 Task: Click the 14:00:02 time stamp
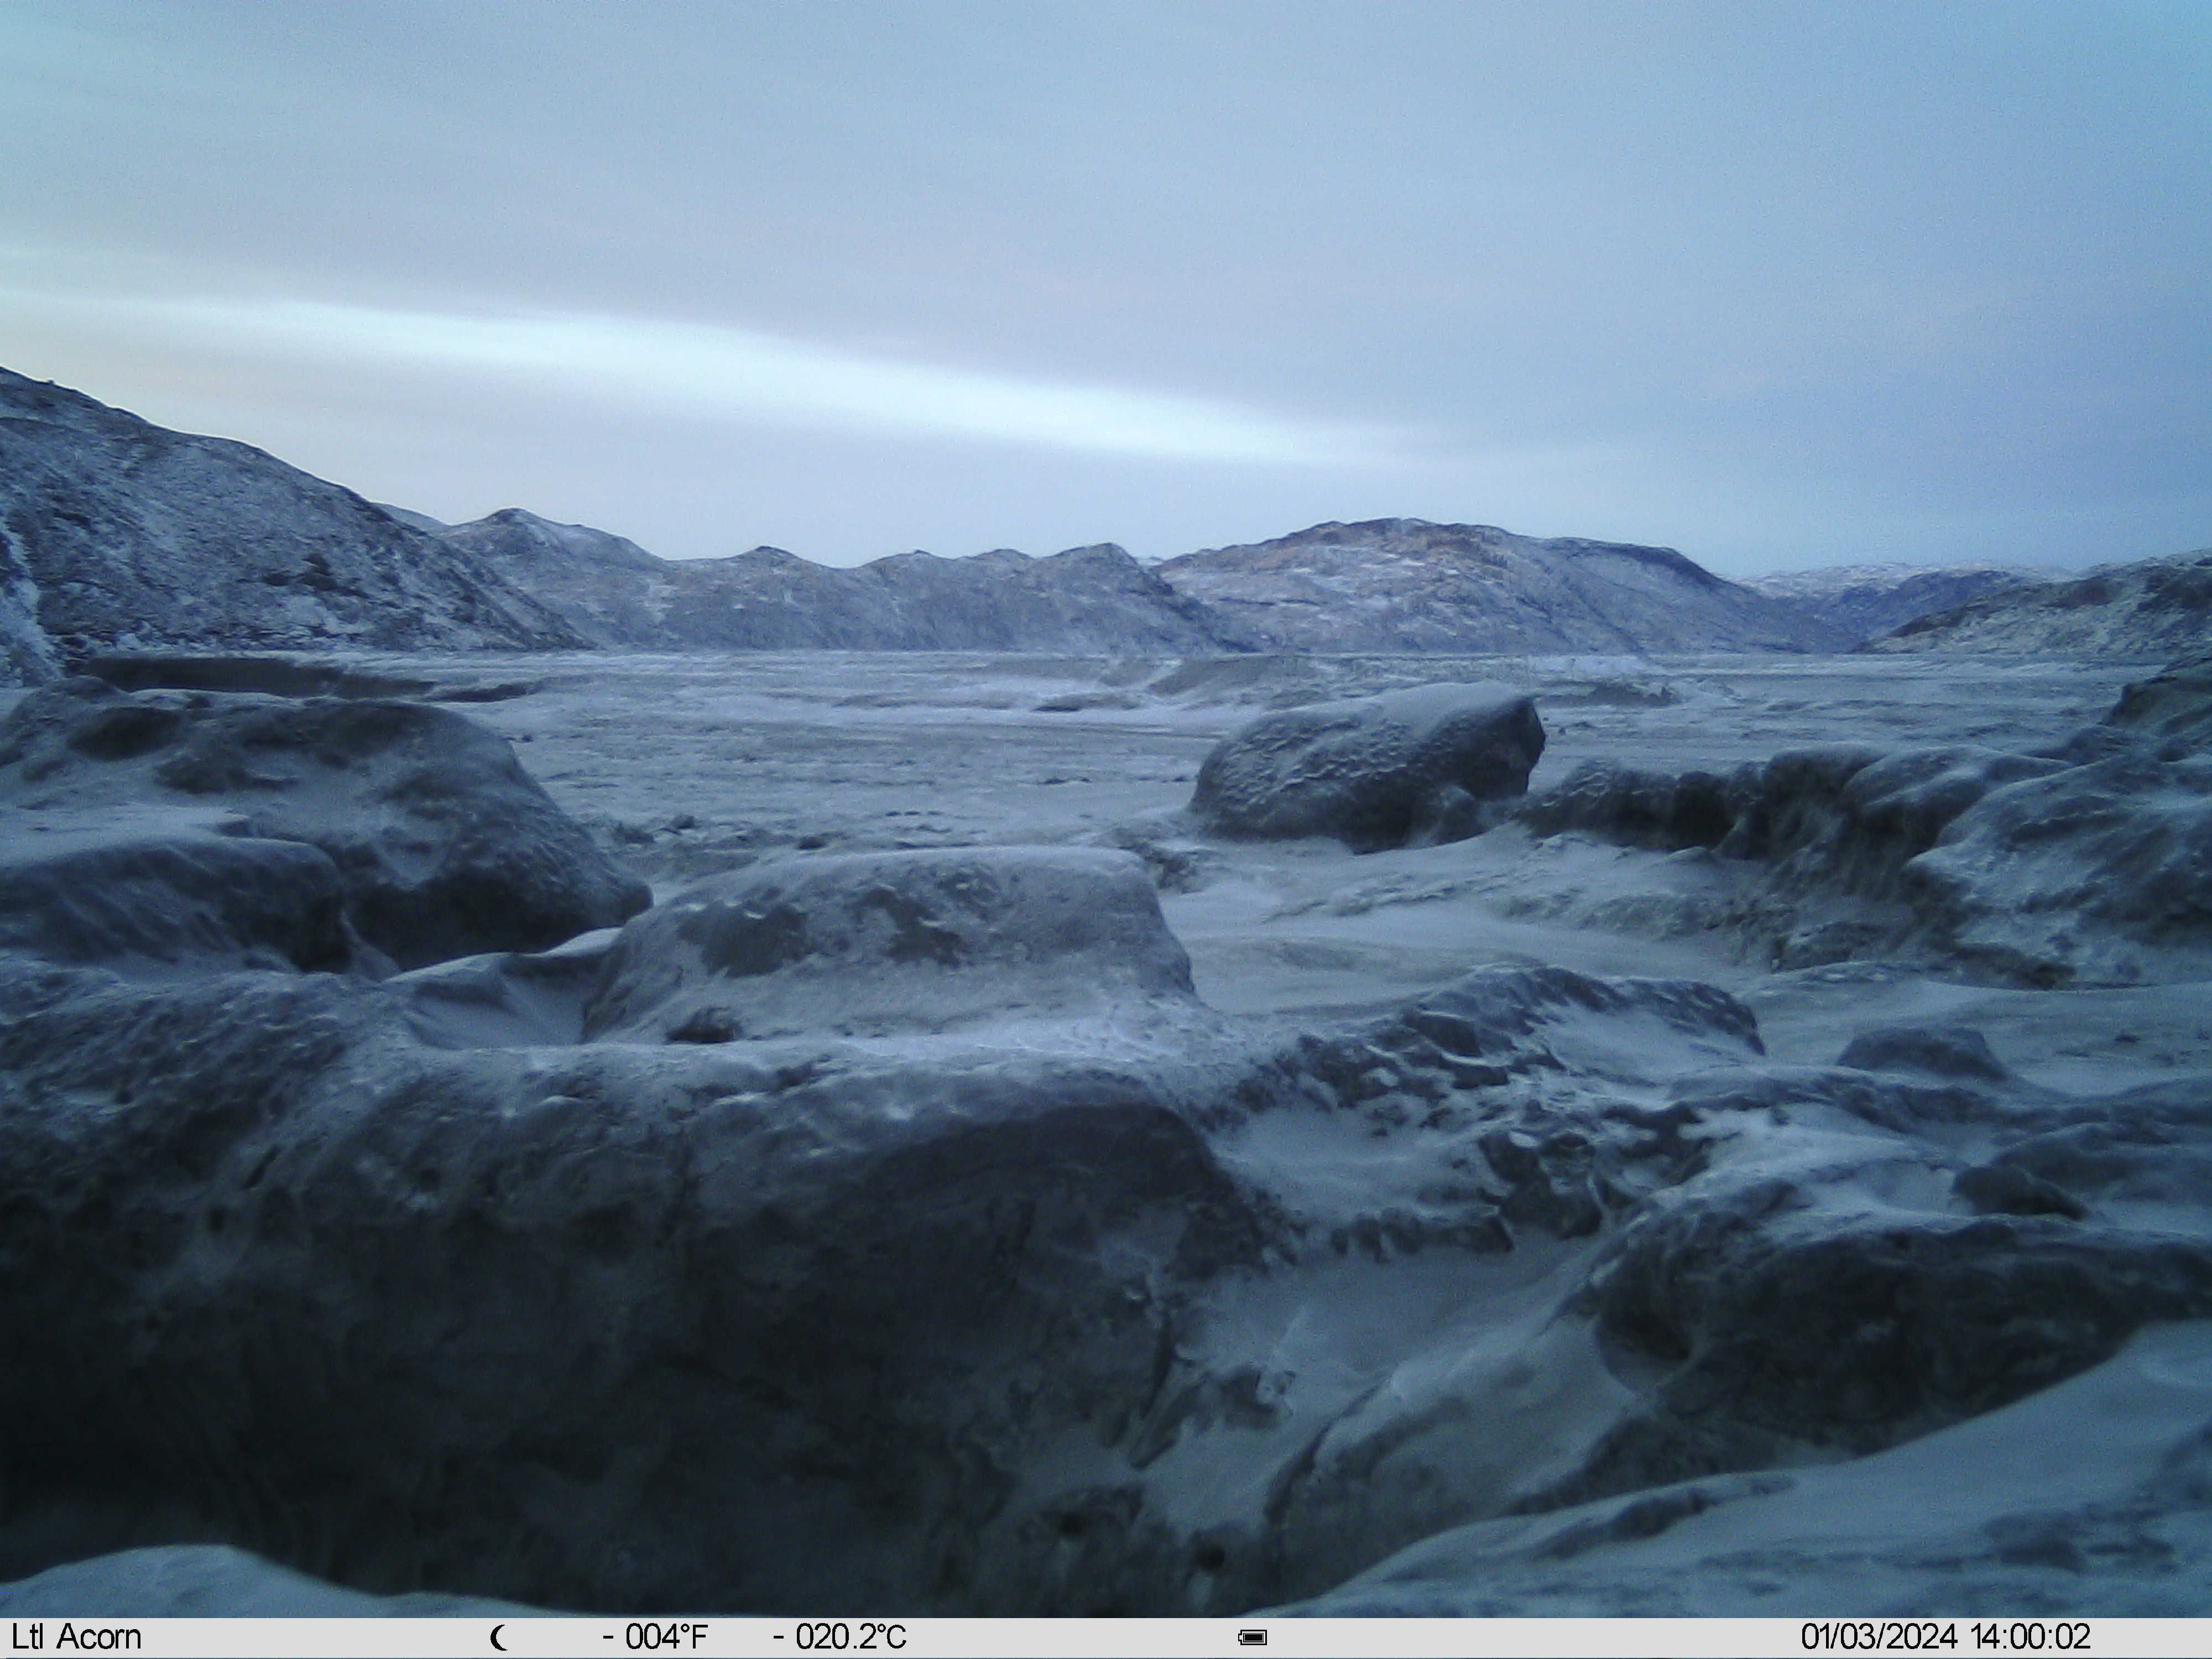[x=2030, y=1637]
